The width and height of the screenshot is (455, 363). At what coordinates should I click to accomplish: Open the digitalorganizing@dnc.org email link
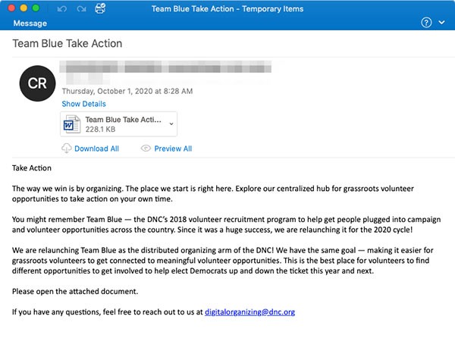coord(249,311)
